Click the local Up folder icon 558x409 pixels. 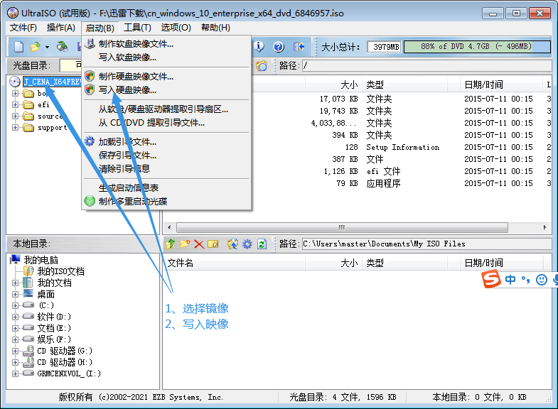point(170,244)
